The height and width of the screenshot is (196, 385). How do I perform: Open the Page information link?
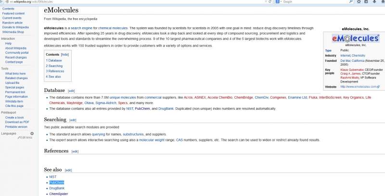16,97
